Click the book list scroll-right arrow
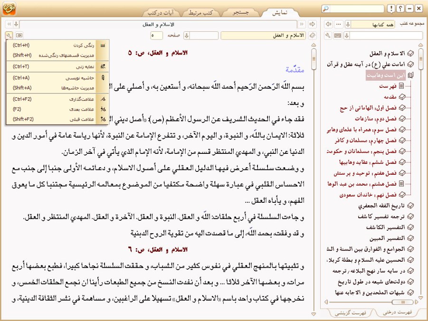428x321 pixels. pyautogui.click(x=416, y=302)
